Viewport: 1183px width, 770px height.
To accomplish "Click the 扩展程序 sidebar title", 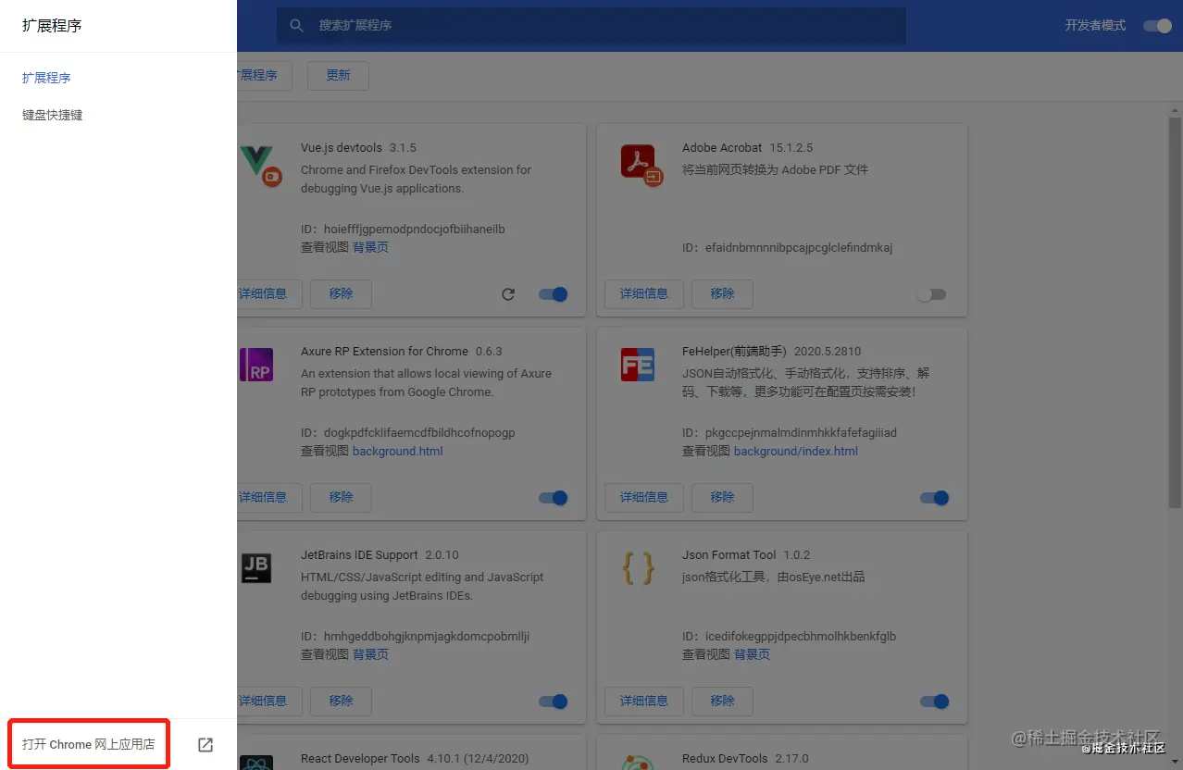I will [x=52, y=26].
